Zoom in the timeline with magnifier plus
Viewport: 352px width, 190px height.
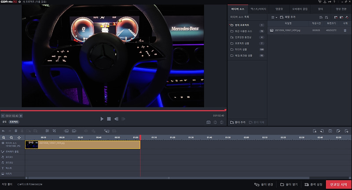(x=4, y=138)
